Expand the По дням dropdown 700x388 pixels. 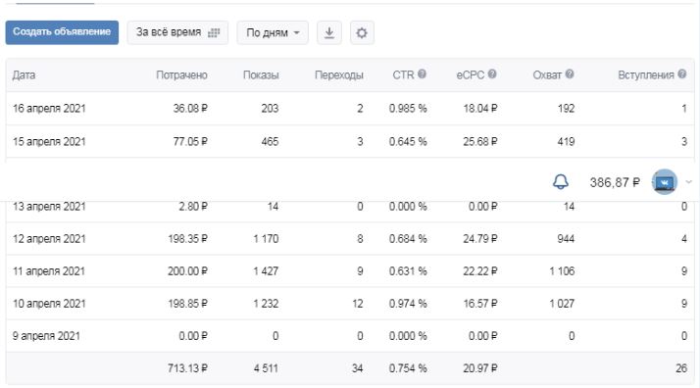[x=273, y=32]
